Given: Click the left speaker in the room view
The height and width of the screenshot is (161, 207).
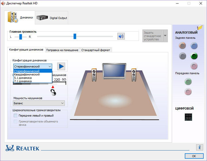Looking at the screenshot, I should [94, 75].
